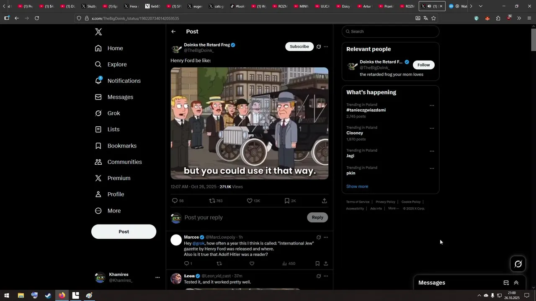Open options for pkin trend

point(432,168)
